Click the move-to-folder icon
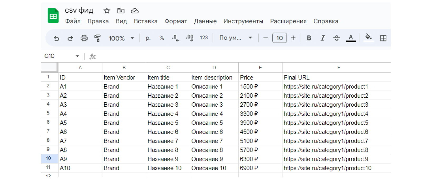Image resolution: width=432 pixels, height=189 pixels. 121,11
